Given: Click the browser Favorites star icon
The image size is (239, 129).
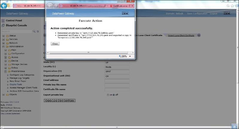Looking at the screenshot, I should tap(232, 6).
